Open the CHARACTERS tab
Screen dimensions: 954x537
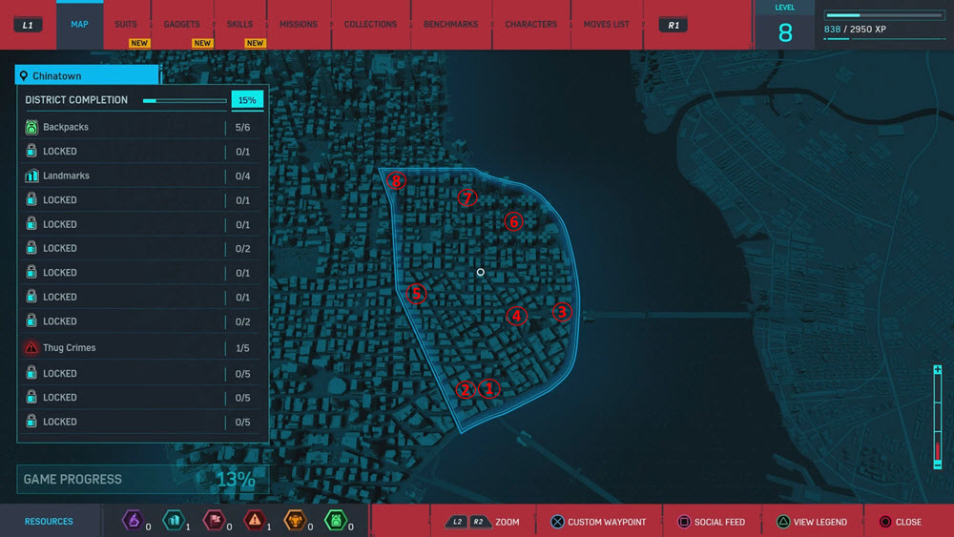(530, 25)
